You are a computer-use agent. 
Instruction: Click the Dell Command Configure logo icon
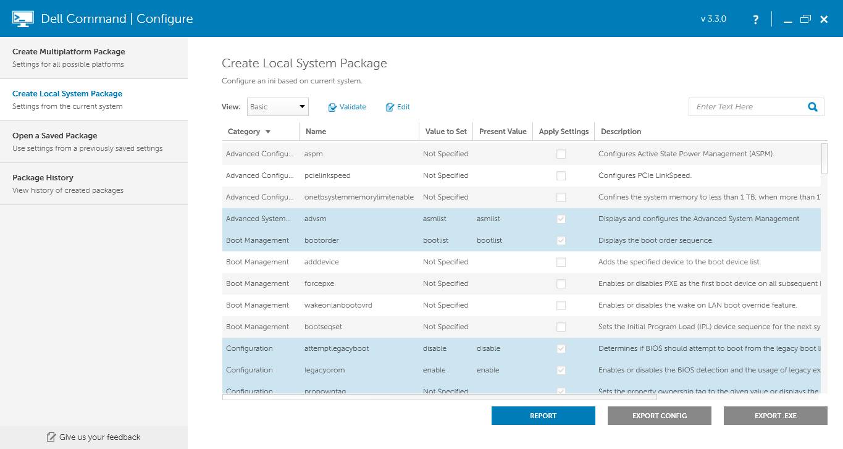23,19
